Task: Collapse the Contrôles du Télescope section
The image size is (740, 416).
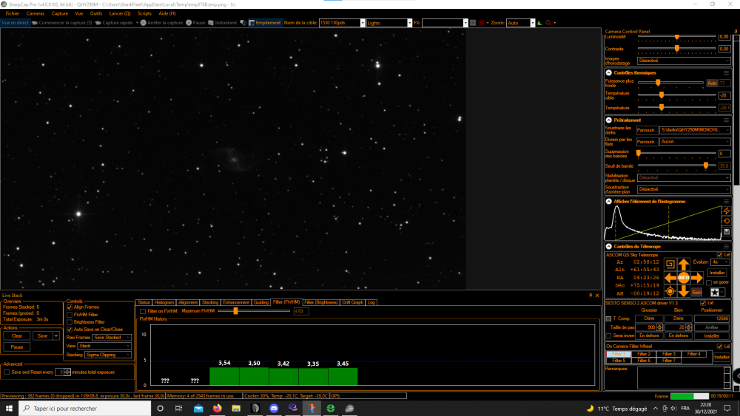Action: (609, 246)
